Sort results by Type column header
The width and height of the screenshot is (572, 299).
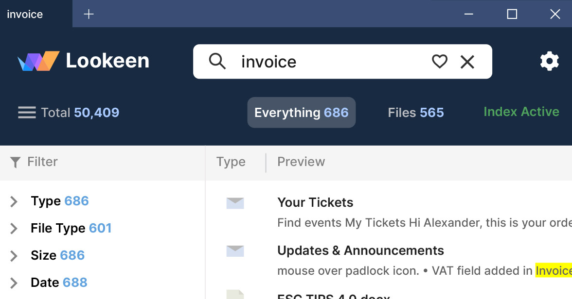[x=231, y=162]
